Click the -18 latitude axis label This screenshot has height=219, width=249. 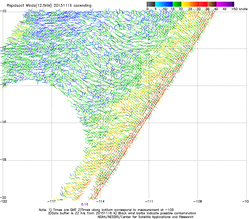click(x=3, y=159)
